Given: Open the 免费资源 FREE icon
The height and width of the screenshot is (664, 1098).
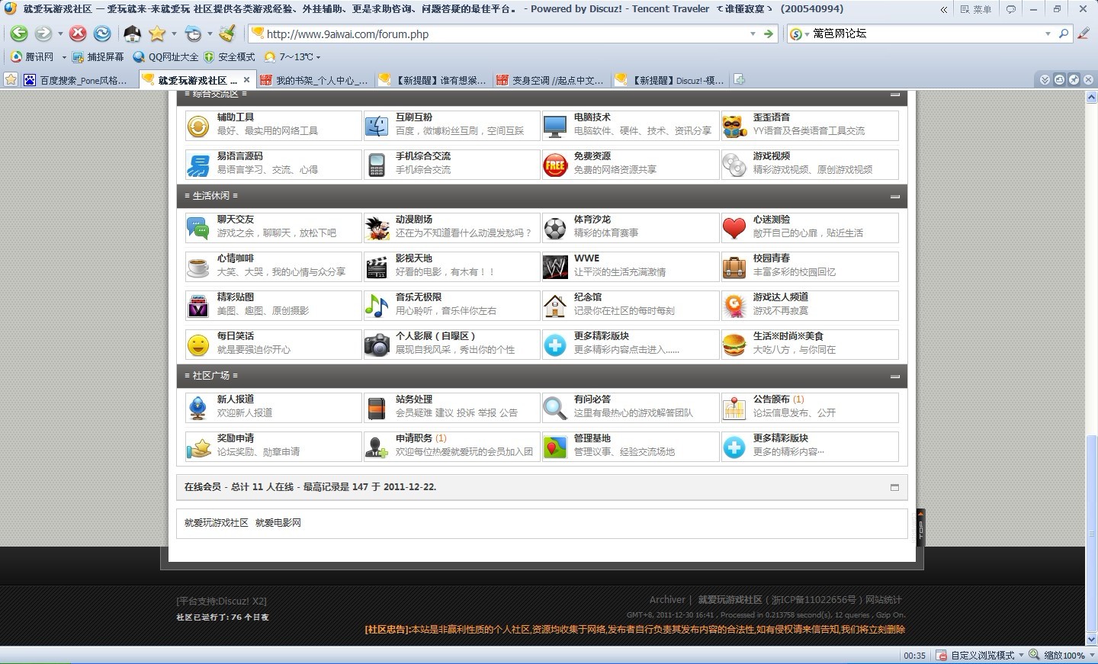Looking at the screenshot, I should coord(555,165).
